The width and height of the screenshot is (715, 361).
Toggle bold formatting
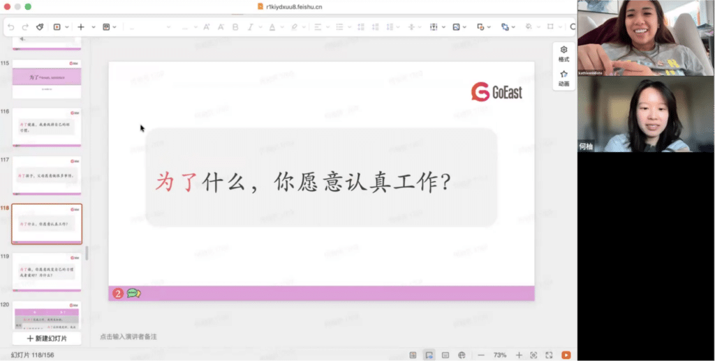click(235, 27)
